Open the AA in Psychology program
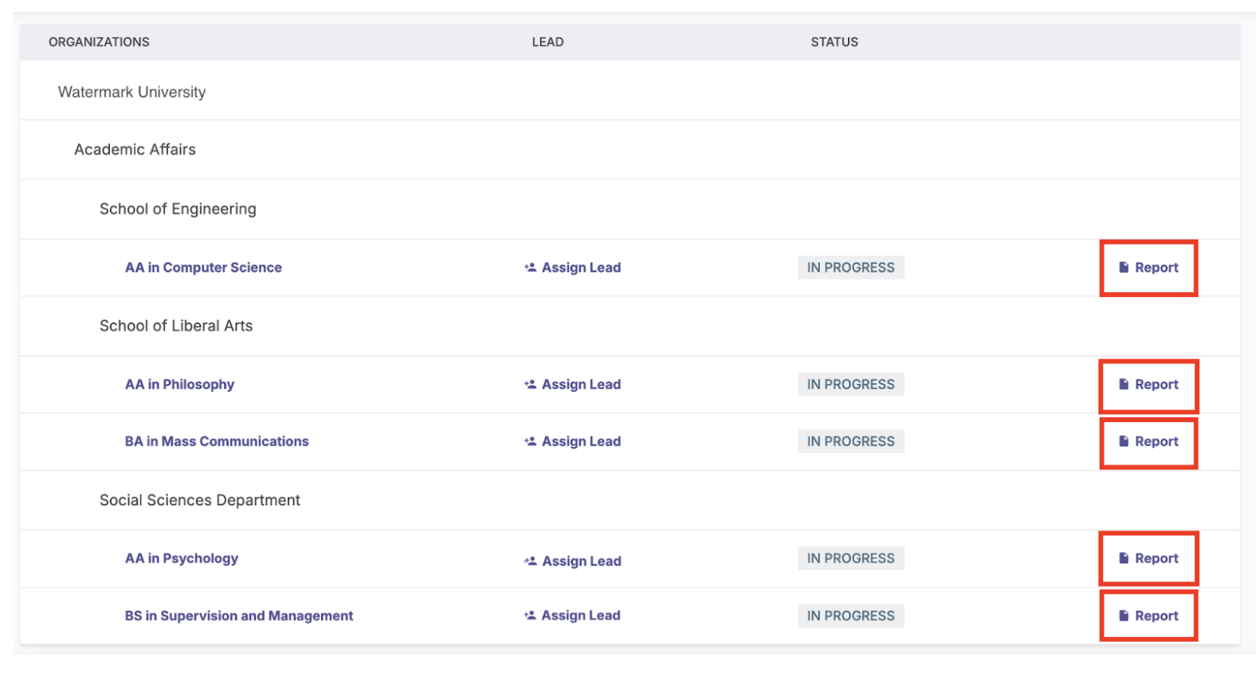Viewport: 1256px width, 677px height. click(x=181, y=558)
